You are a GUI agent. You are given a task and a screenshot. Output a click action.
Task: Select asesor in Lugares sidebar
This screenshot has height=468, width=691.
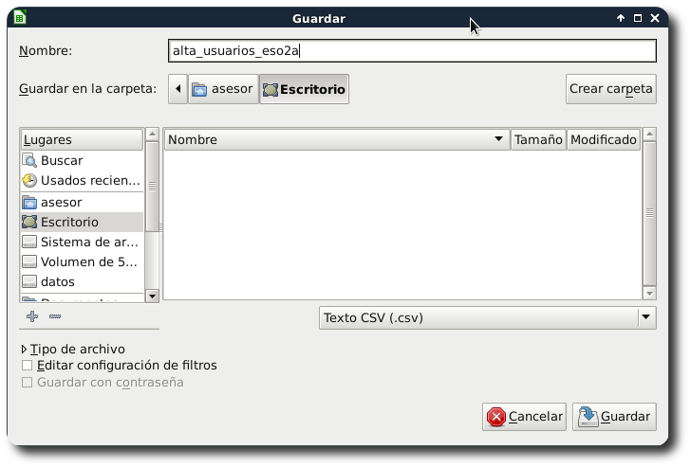(82, 203)
